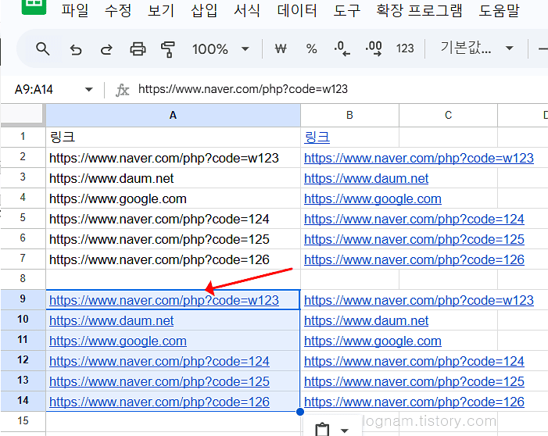
Task: Click the print icon
Action: click(x=138, y=49)
